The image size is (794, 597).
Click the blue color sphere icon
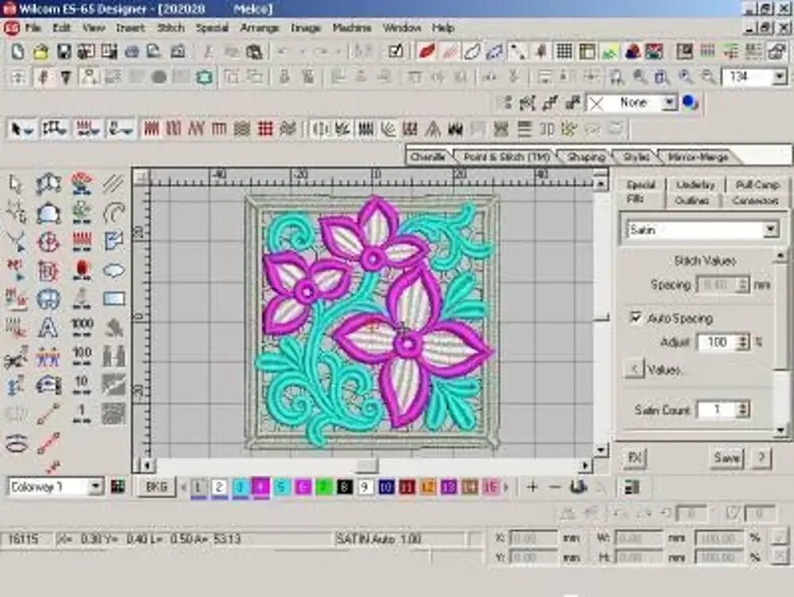click(690, 102)
